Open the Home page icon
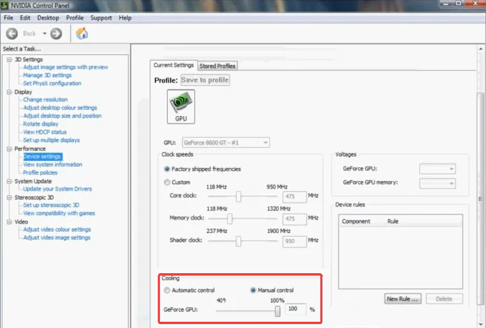Image resolution: width=486 pixels, height=328 pixels. point(82,34)
